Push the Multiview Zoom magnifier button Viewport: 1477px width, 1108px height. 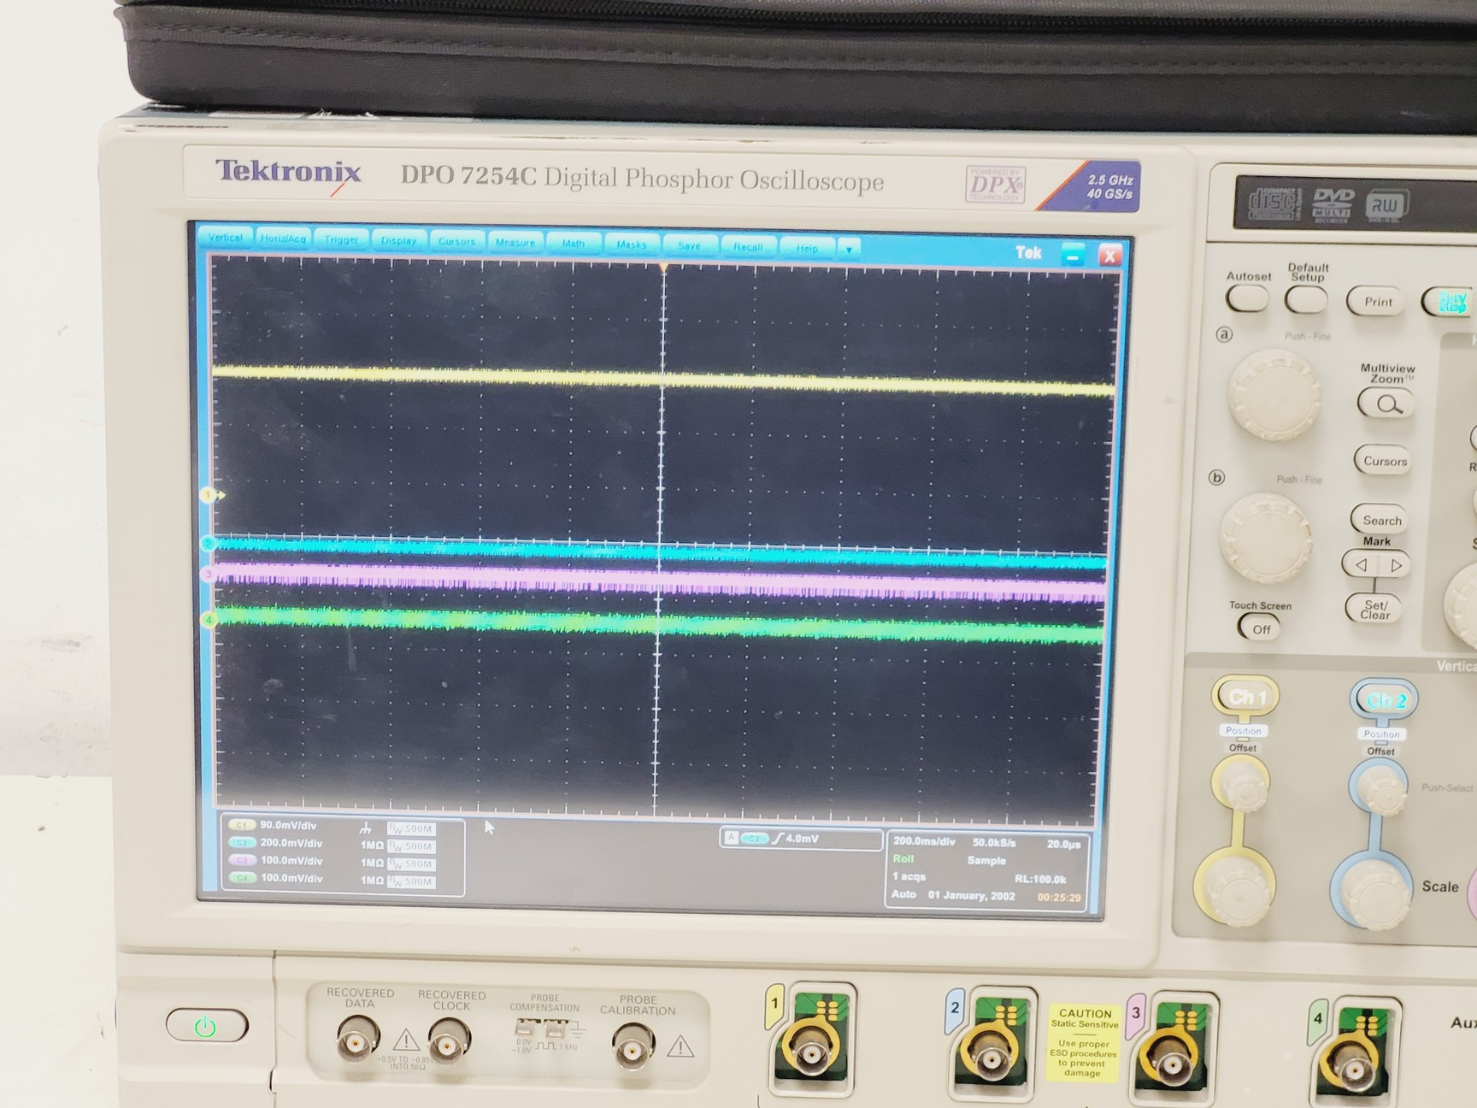click(1386, 404)
